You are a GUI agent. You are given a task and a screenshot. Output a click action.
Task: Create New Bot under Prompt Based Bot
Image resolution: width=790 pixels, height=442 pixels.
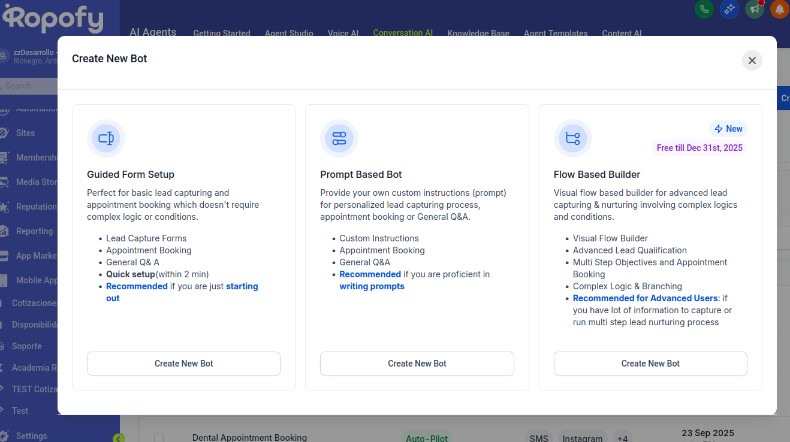click(x=417, y=364)
